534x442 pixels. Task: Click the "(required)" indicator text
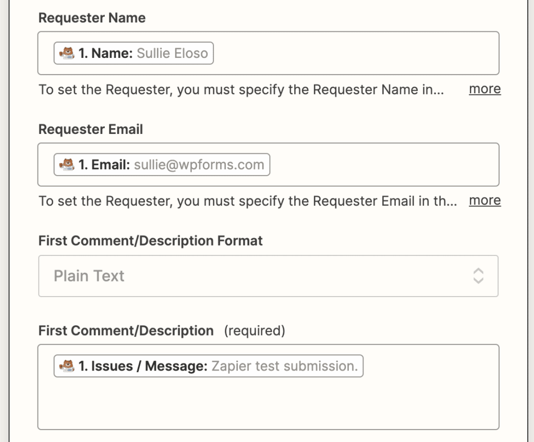(254, 331)
